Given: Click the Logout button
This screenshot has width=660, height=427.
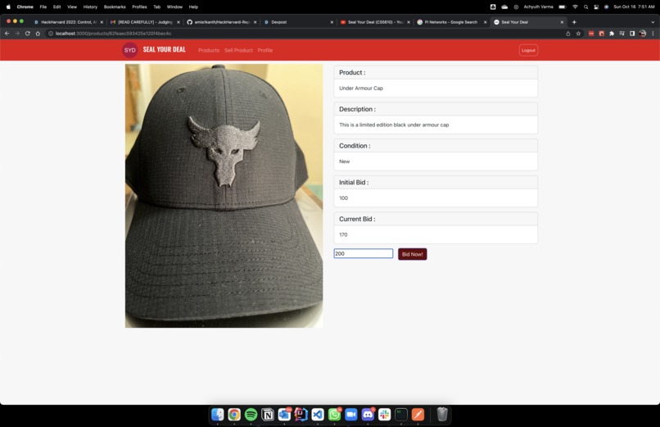Looking at the screenshot, I should point(528,50).
